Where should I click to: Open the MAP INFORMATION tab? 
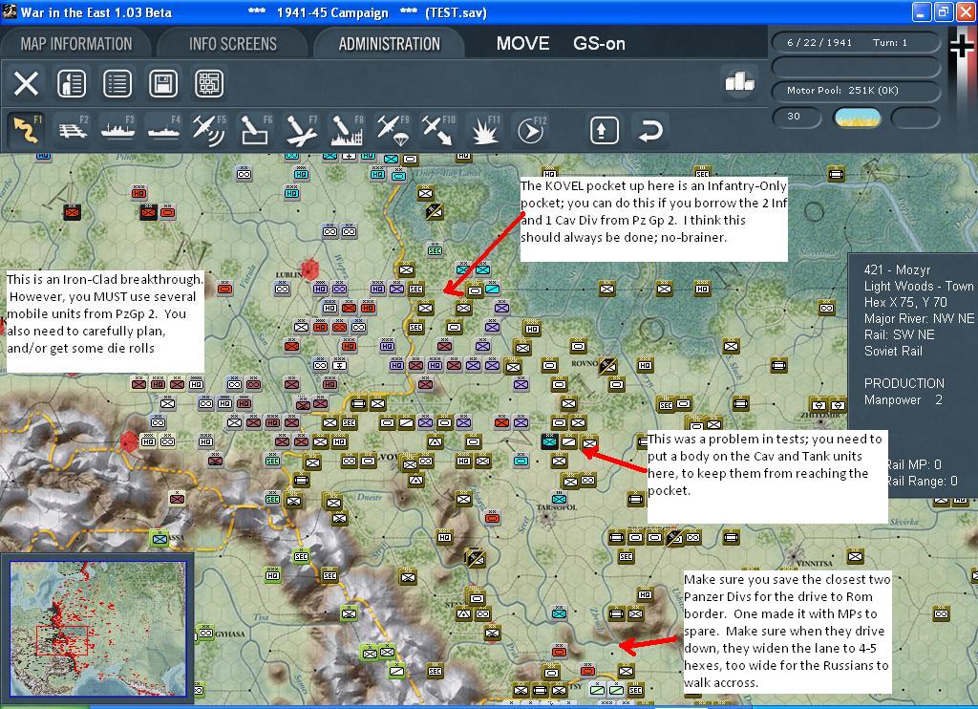(x=76, y=44)
